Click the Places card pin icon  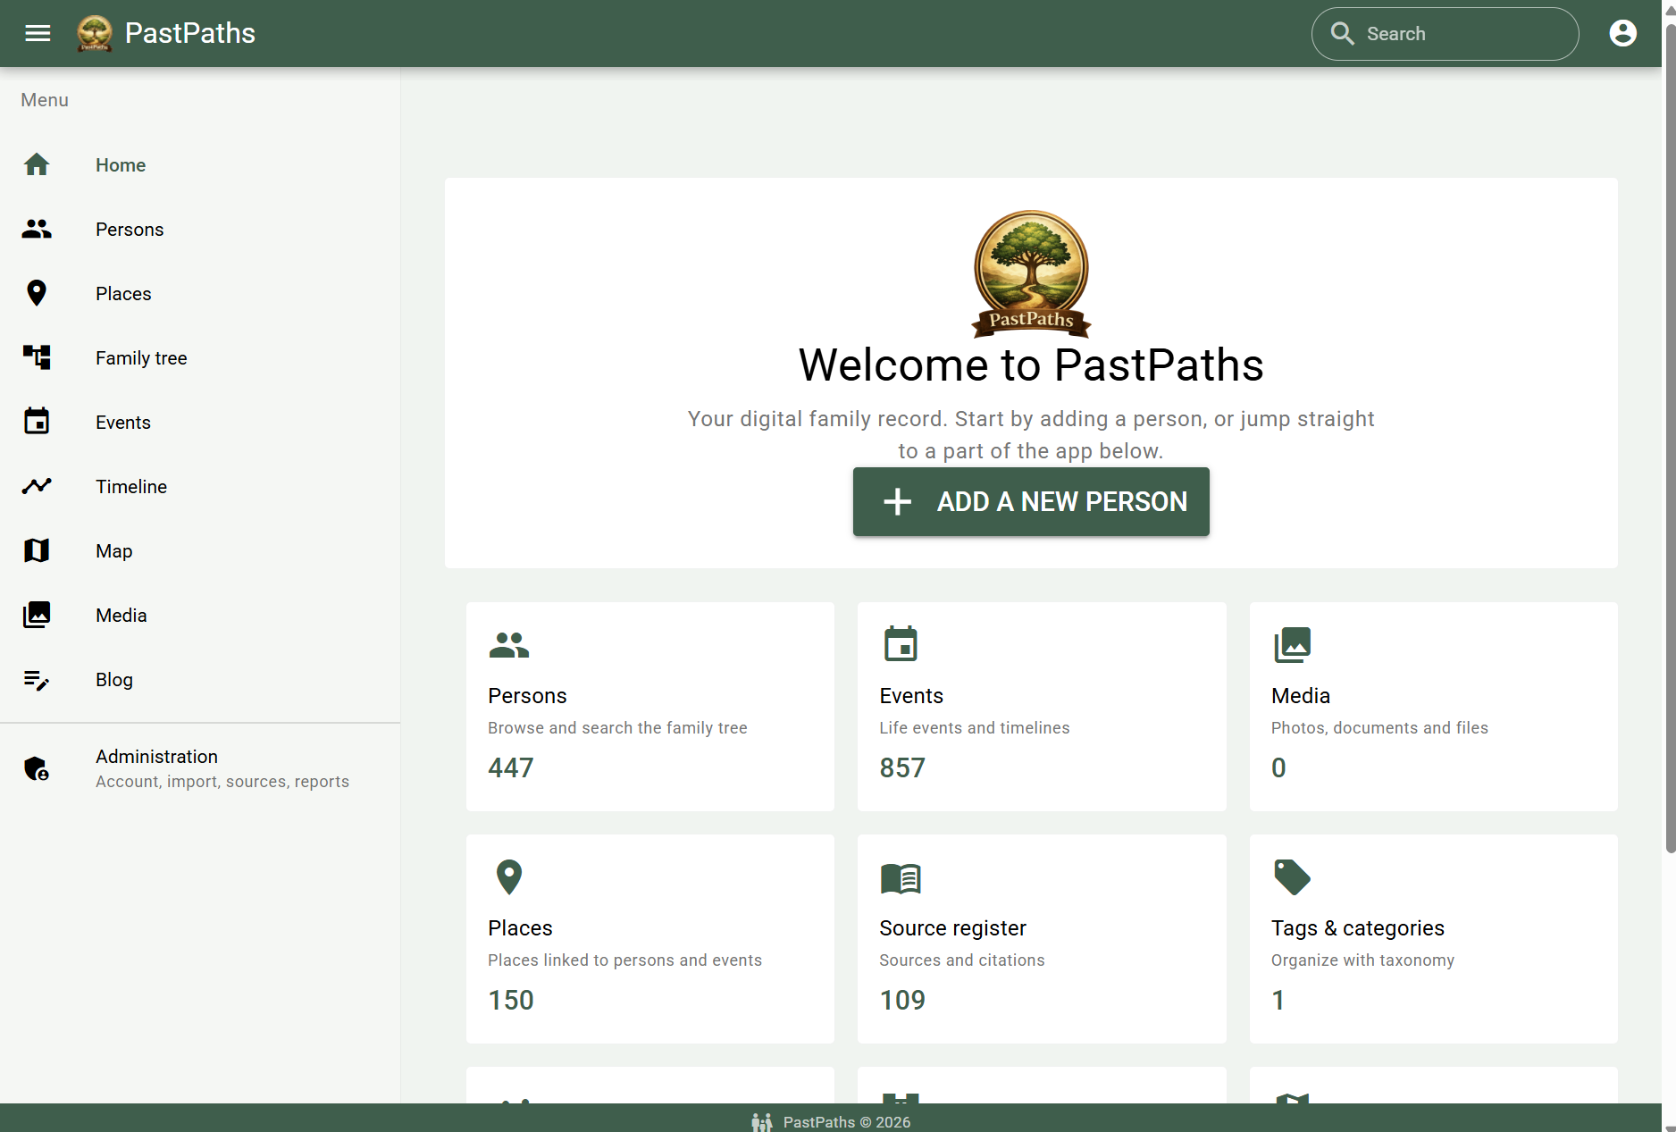(x=509, y=876)
